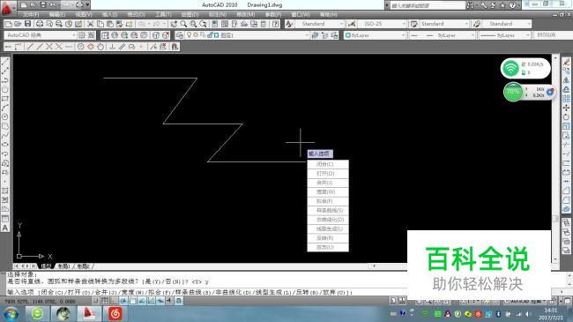The image size is (573, 322).
Task: Choose 宽度(W) from the option popup
Action: pyautogui.click(x=328, y=191)
